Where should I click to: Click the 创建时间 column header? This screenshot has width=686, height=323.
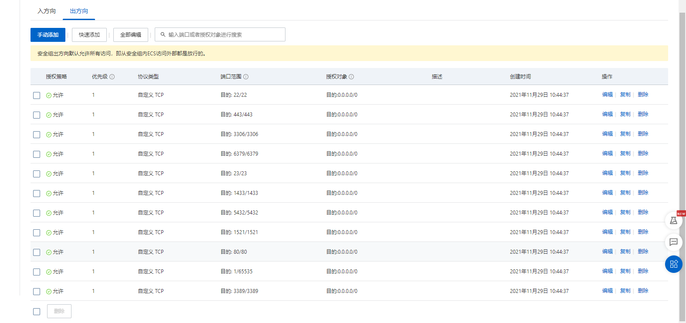pyautogui.click(x=520, y=77)
